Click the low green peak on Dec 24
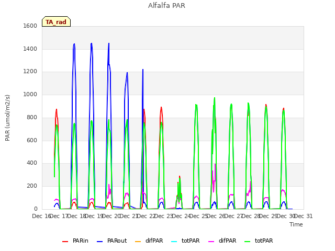 (x=180, y=178)
